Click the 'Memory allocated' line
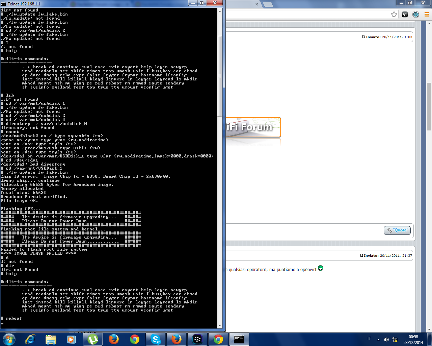Screen dimensions: 432x346 [x=22, y=189]
